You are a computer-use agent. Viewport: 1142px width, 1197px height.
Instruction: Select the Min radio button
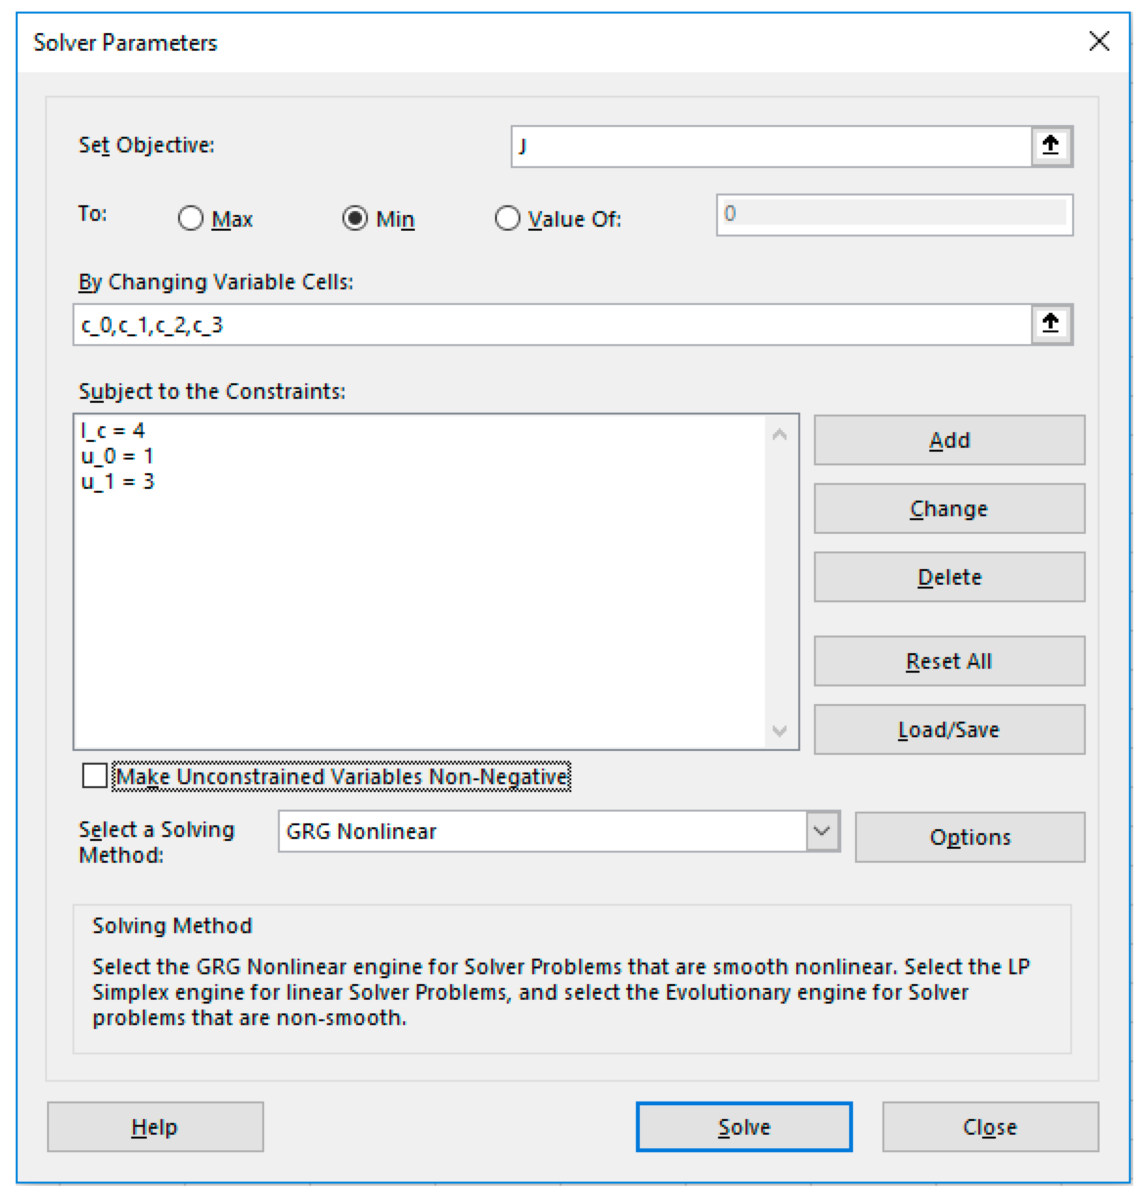point(355,218)
